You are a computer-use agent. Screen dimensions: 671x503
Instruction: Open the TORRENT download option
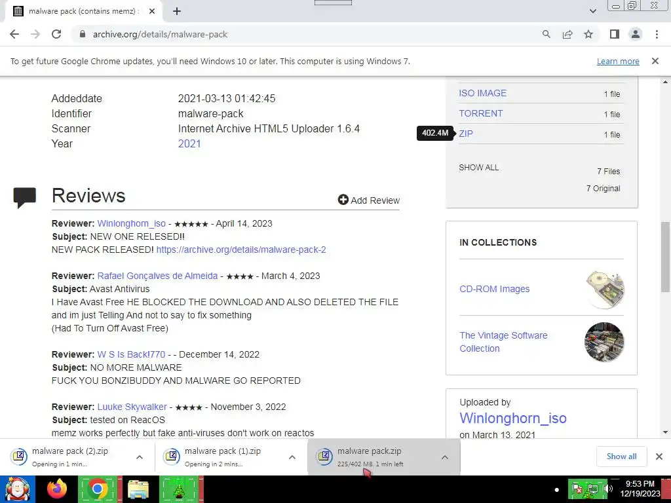click(x=480, y=113)
